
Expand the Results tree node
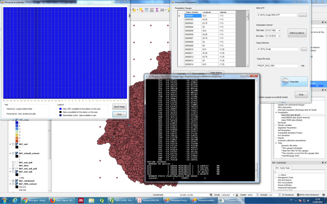pos(276,138)
